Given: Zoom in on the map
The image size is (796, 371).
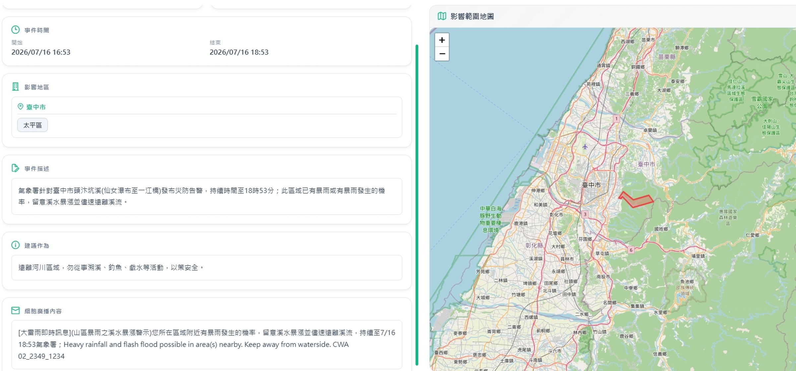Looking at the screenshot, I should tap(442, 40).
